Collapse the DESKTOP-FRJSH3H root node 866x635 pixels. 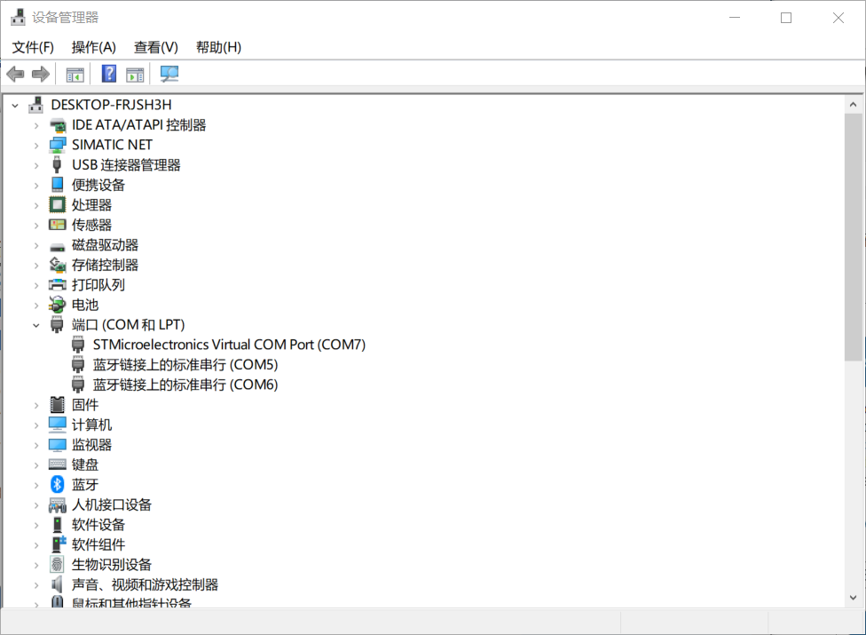[x=15, y=105]
